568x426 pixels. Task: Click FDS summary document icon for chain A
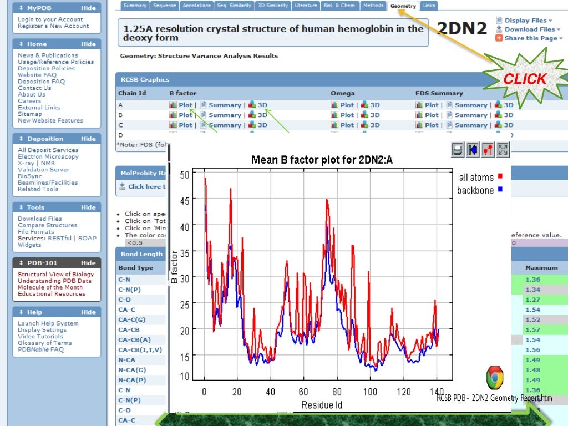click(x=449, y=105)
